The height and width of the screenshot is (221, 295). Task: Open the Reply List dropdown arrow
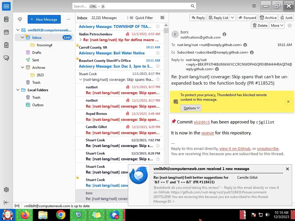tap(232, 18)
